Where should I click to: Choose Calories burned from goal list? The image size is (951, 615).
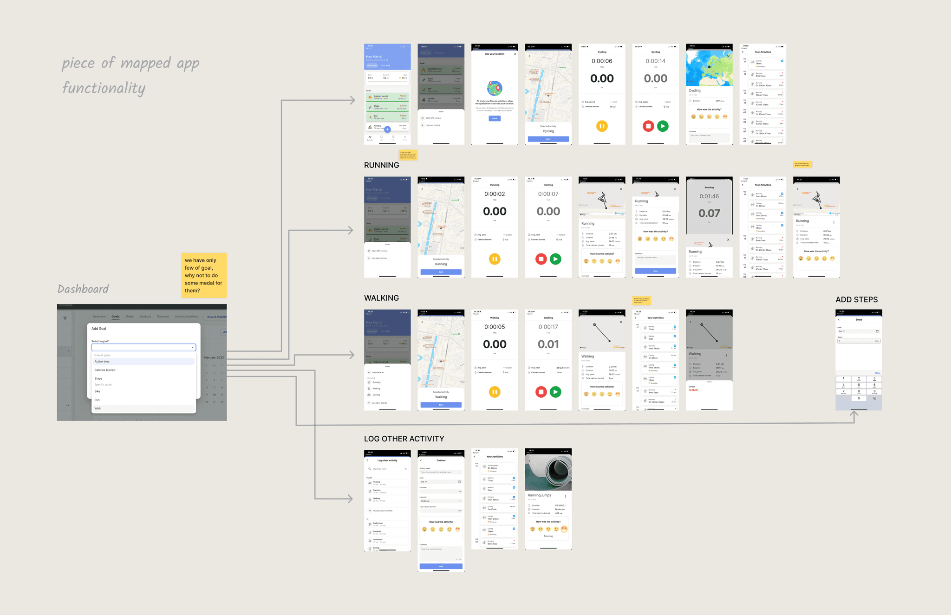click(105, 370)
